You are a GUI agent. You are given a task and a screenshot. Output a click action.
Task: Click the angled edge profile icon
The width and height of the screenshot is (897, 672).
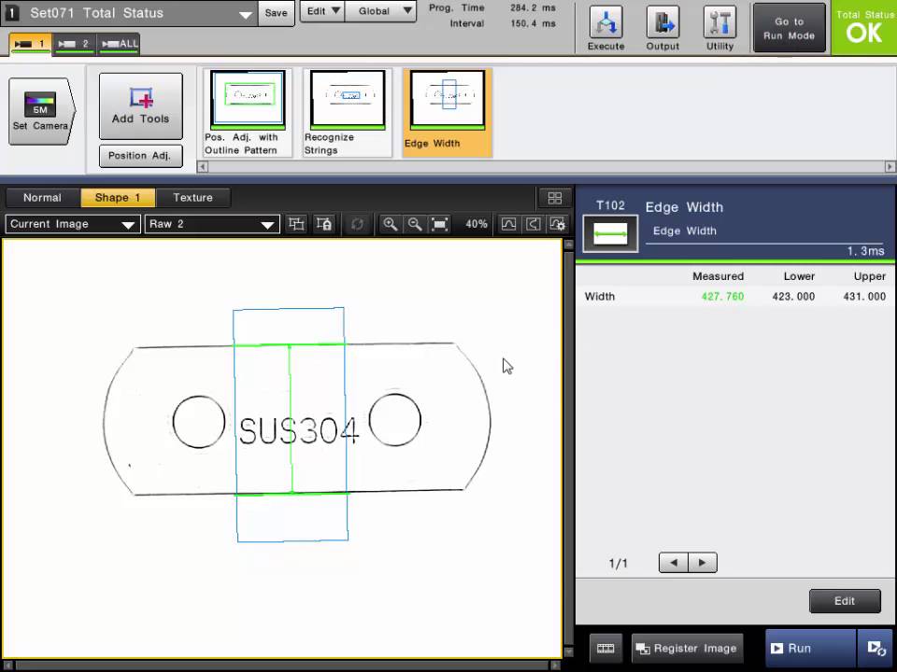pos(534,224)
